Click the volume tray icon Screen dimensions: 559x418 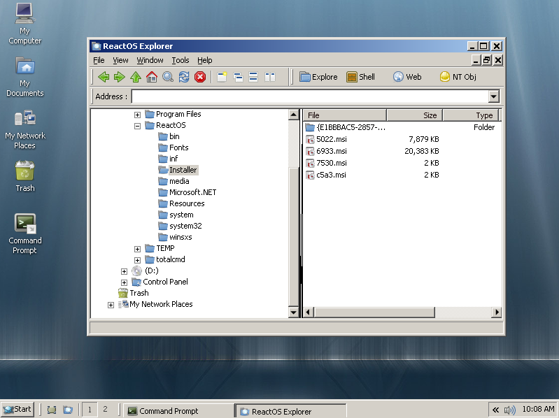click(509, 410)
